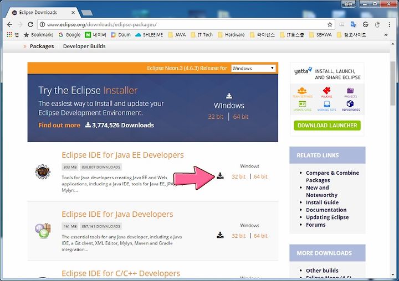Click the download icon above Windows in installer banner

(x=229, y=96)
